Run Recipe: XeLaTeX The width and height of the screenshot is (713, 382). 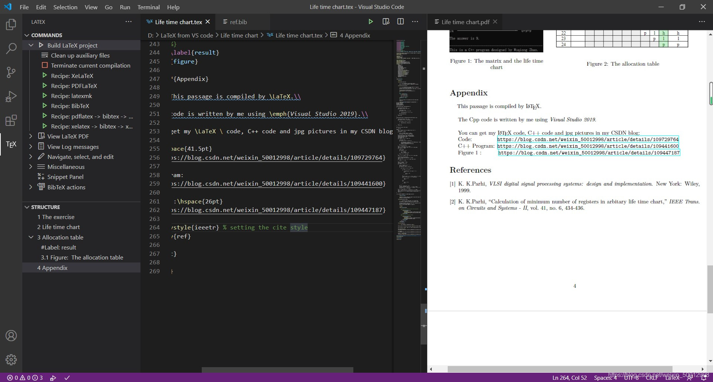pyautogui.click(x=72, y=76)
